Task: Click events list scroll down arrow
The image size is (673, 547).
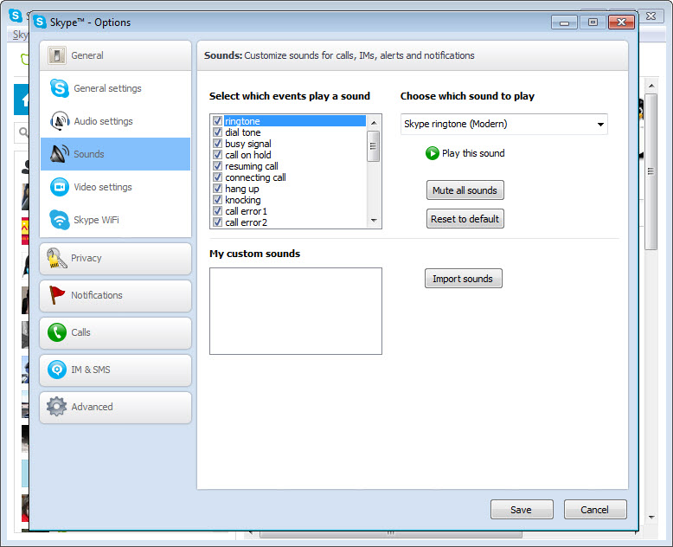Action: point(374,221)
